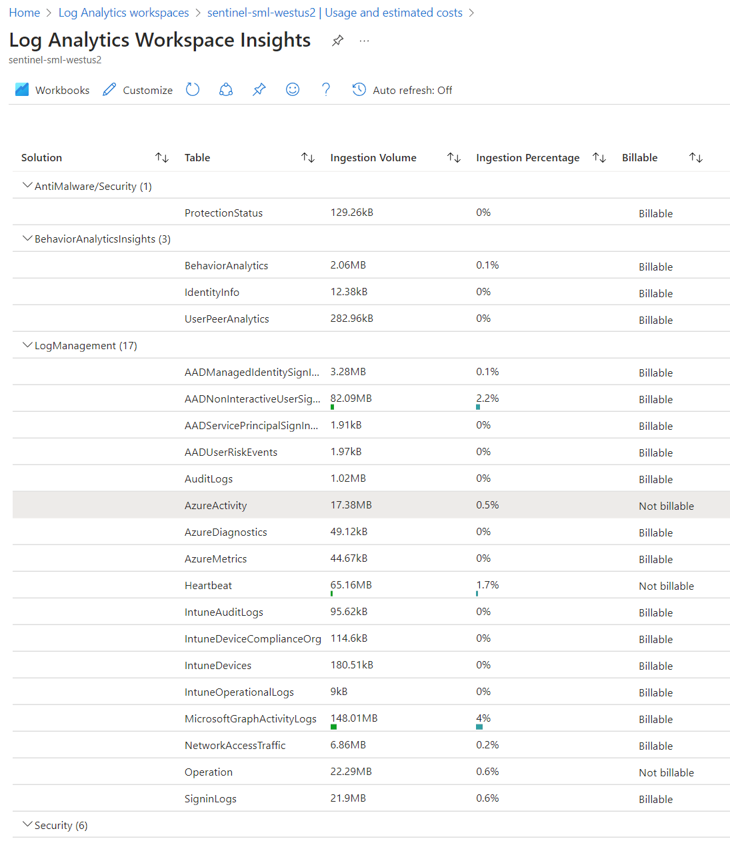Select the IntuneDeviceComplianceOrg cell
Image resolution: width=730 pixels, height=843 pixels.
coord(253,639)
